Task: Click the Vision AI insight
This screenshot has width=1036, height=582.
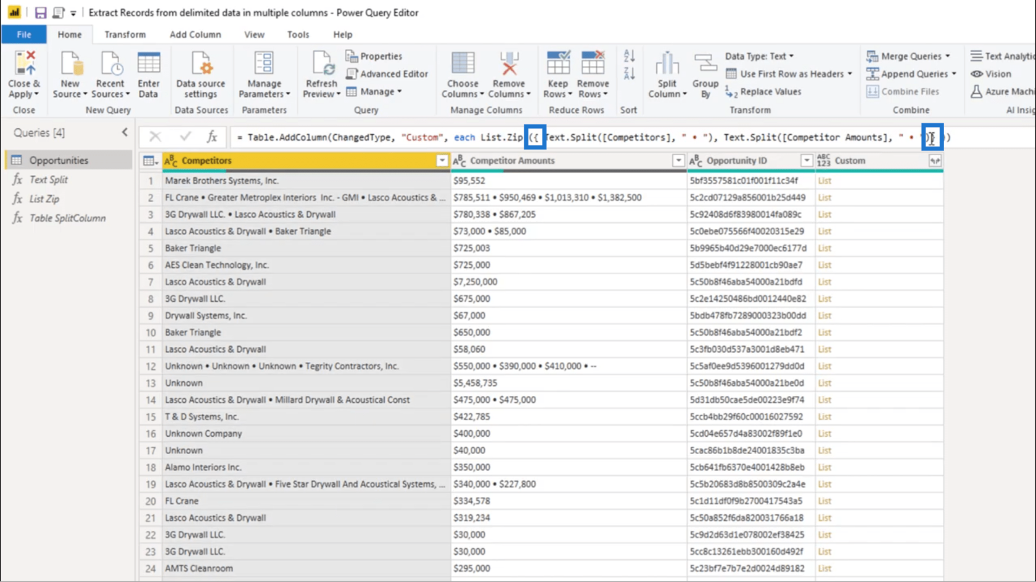Action: pos(991,74)
